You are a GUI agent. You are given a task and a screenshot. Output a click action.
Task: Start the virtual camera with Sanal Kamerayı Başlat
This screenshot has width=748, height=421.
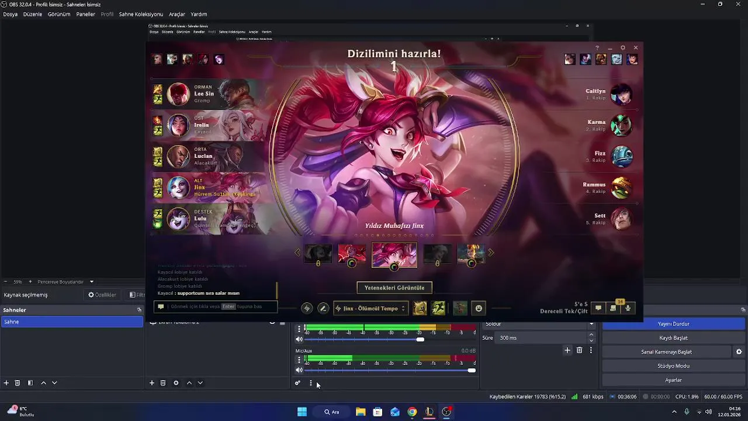click(666, 352)
